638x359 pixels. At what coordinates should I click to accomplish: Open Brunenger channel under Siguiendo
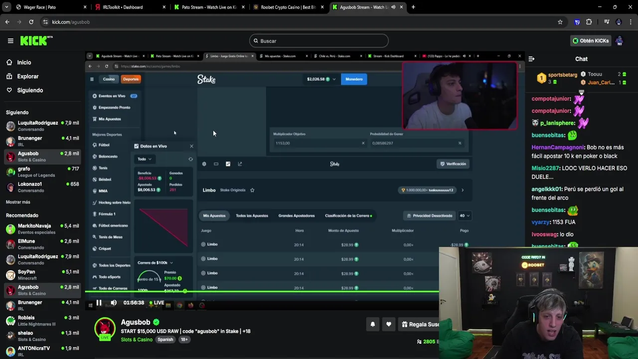click(x=42, y=141)
